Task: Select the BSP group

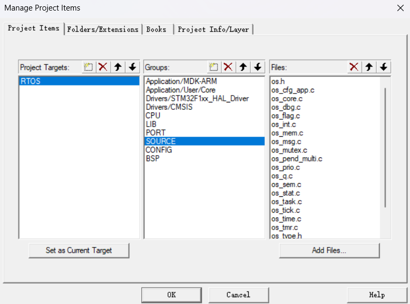Action: coord(204,158)
